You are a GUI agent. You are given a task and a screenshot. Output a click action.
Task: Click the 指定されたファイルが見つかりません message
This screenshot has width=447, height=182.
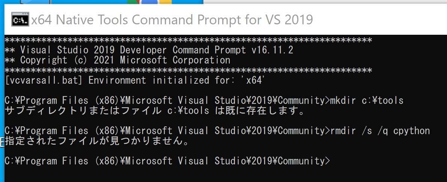[97, 141]
